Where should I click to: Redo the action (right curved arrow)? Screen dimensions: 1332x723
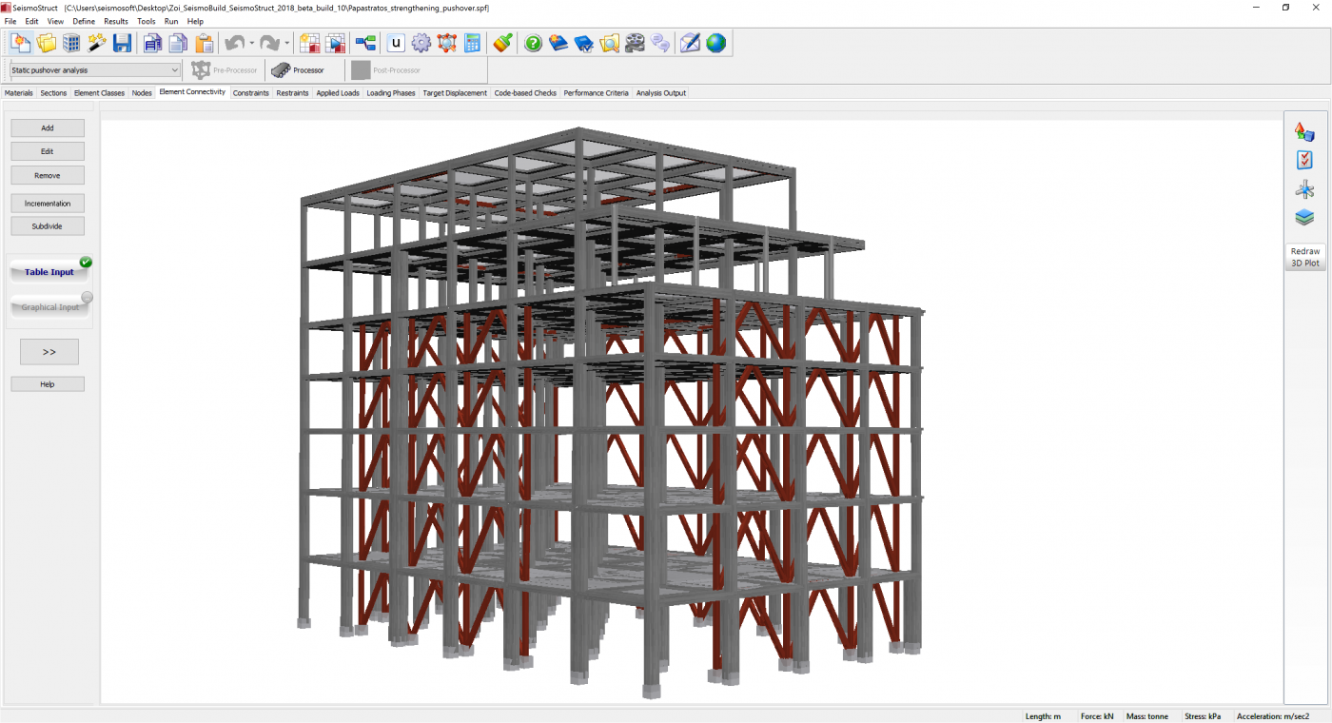click(x=269, y=43)
